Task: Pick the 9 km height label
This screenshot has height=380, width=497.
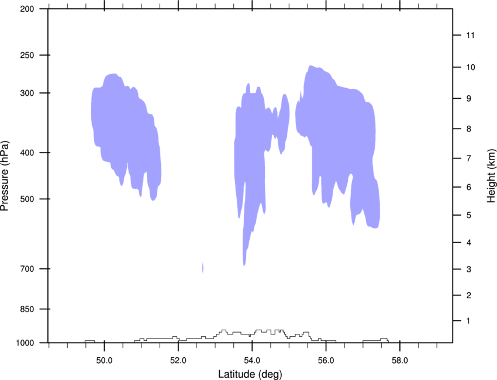Action: [468, 99]
